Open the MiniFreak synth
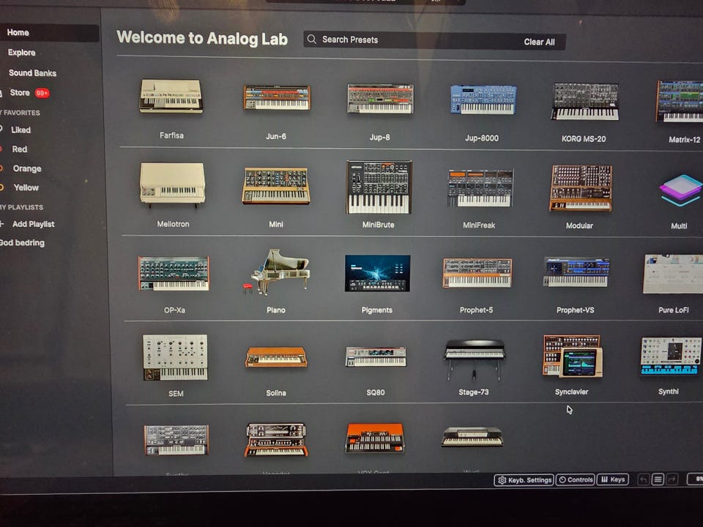This screenshot has height=527, width=703. click(x=480, y=188)
